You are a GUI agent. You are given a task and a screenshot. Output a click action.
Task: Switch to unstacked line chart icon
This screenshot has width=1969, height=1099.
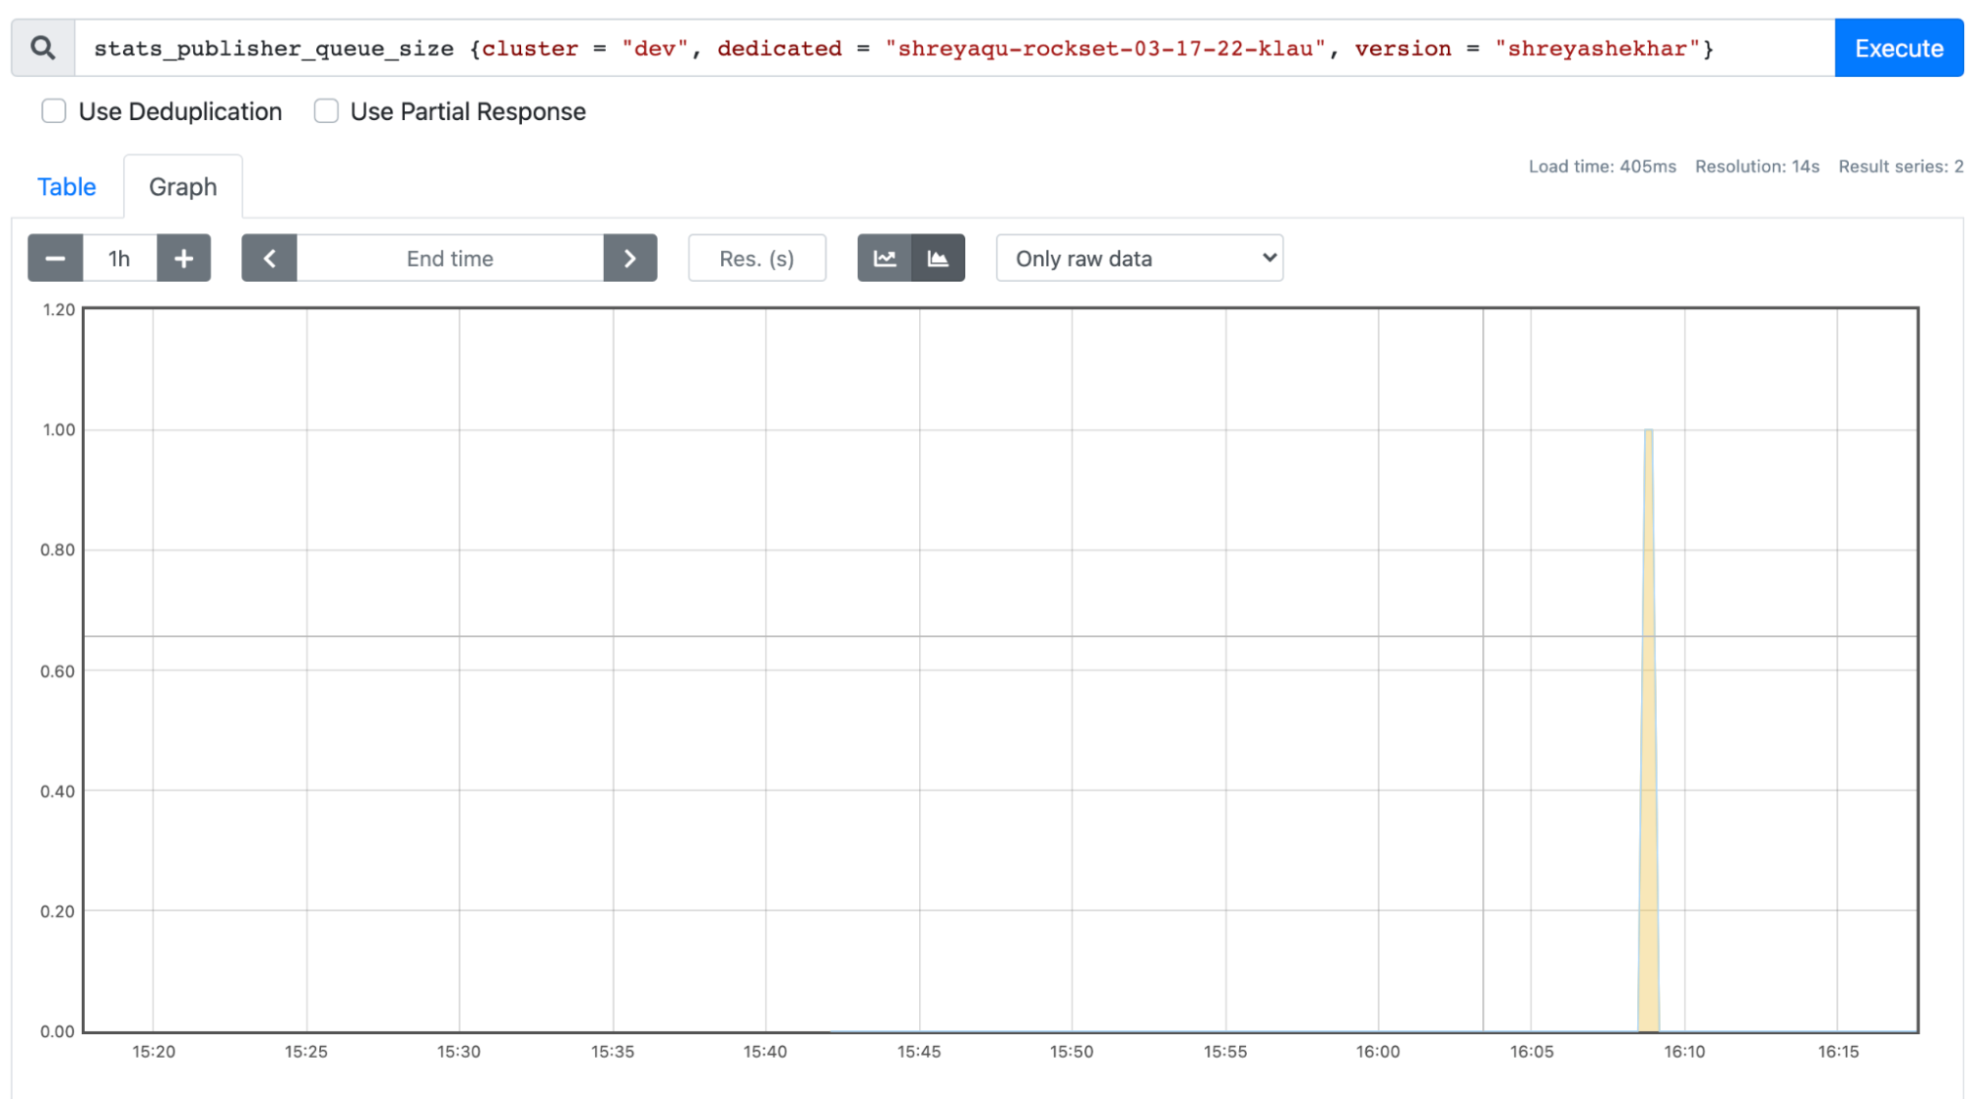click(885, 258)
